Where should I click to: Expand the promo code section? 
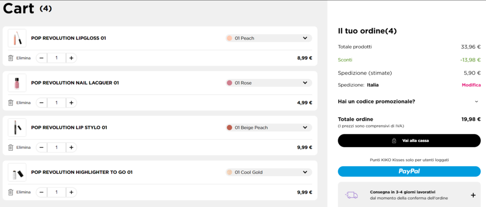477,101
